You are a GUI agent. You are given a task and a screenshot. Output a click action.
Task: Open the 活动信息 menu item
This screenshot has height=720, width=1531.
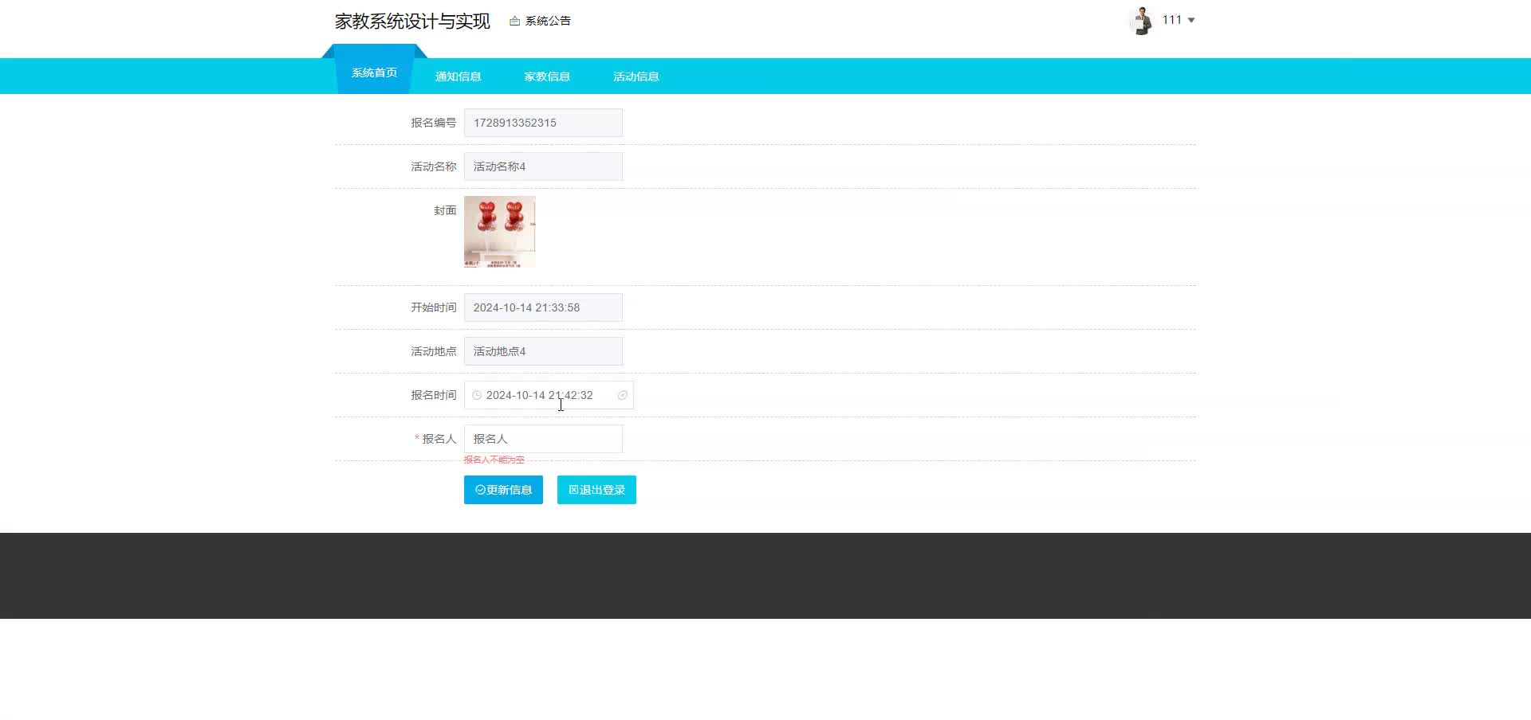(636, 76)
